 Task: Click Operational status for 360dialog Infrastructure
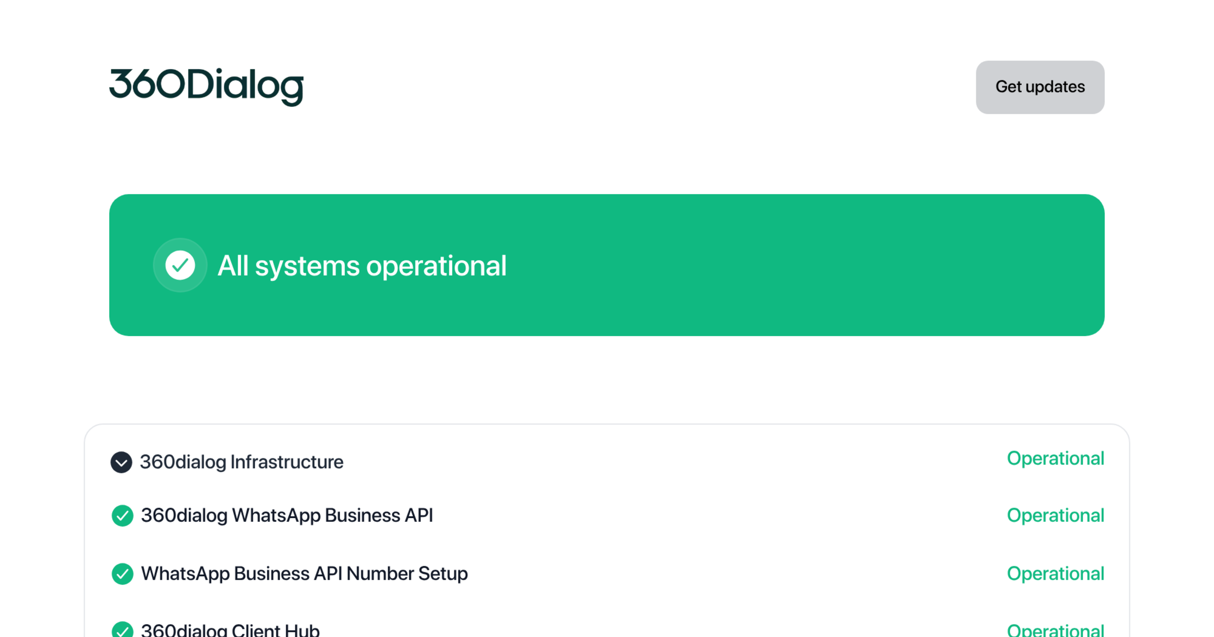pos(1056,459)
